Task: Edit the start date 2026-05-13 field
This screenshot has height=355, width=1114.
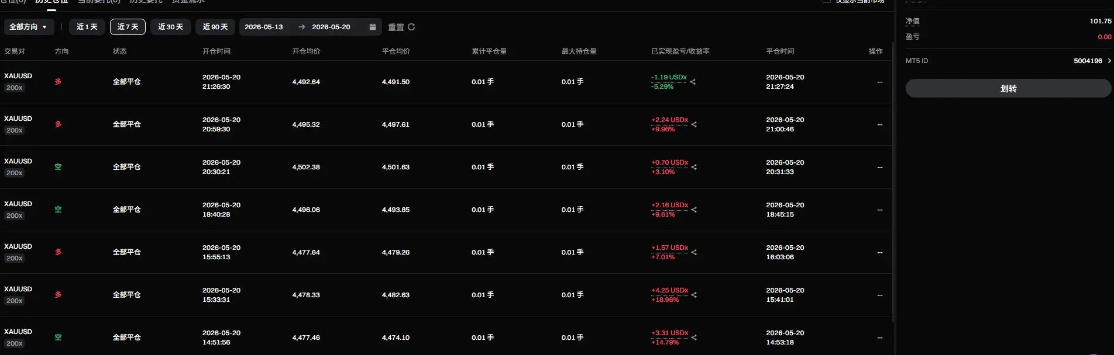Action: [x=264, y=27]
